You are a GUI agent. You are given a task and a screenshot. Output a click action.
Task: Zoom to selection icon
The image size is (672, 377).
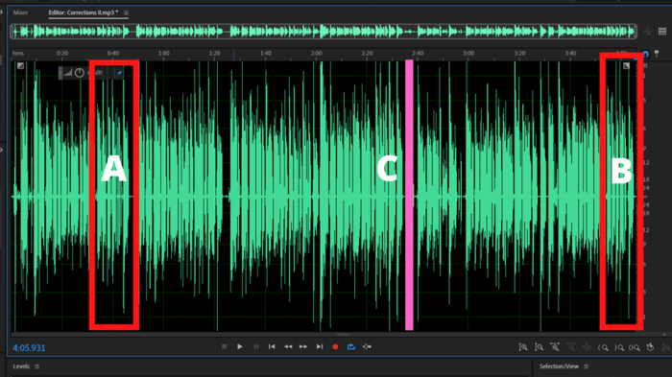tap(635, 347)
